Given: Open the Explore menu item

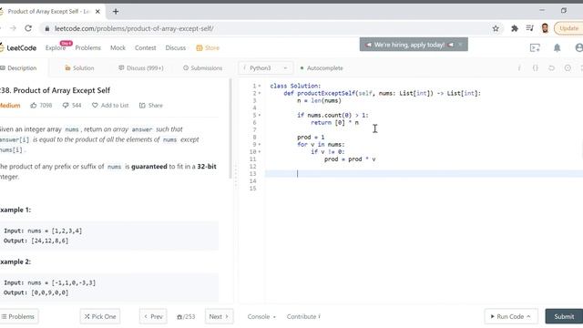Looking at the screenshot, I should 56,48.
